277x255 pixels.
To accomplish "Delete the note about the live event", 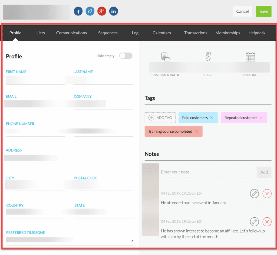I will [x=267, y=194].
